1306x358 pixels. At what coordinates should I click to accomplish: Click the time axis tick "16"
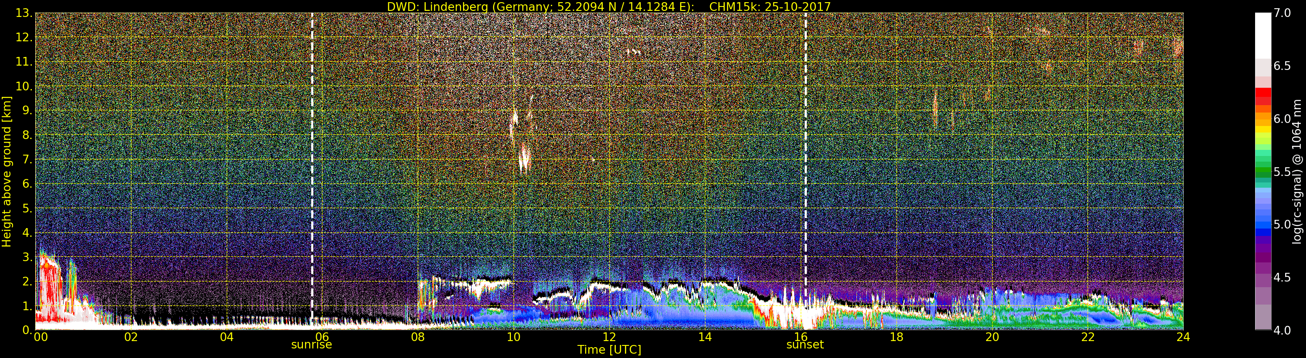pyautogui.click(x=801, y=337)
